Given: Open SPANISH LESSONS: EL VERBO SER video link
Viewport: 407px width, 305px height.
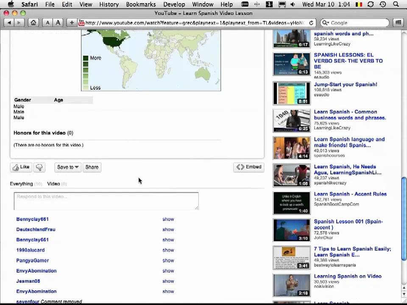Looking at the screenshot, I should tap(348, 61).
